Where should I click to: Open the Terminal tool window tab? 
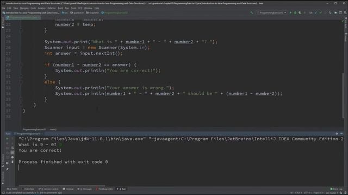68,189
